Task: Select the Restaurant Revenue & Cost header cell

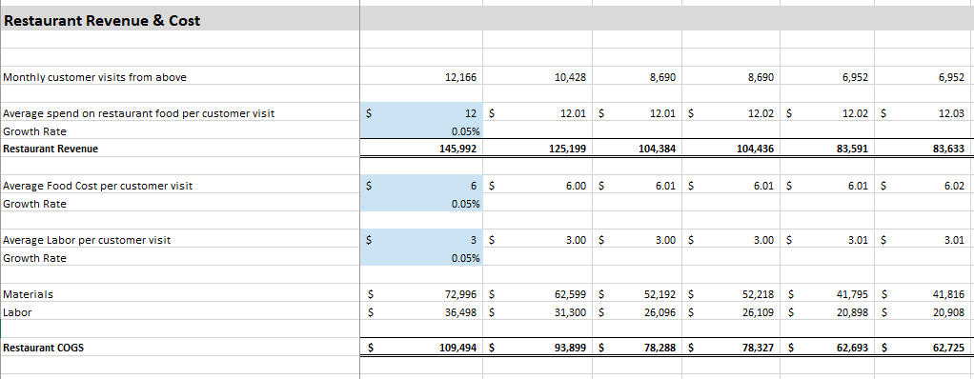Action: click(180, 20)
